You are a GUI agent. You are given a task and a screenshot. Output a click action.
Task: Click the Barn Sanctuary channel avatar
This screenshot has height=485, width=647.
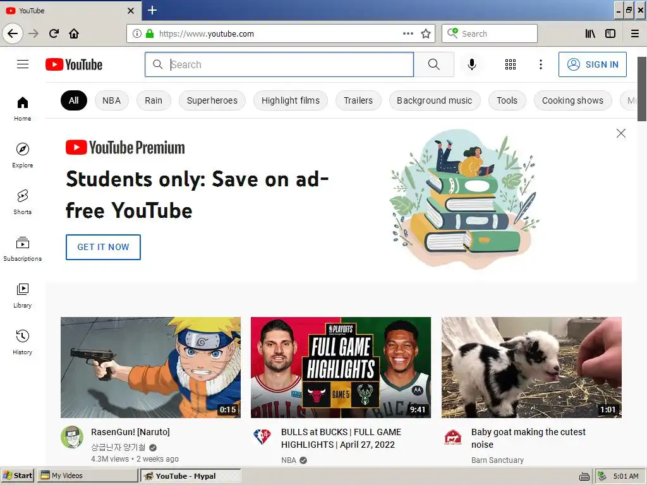(x=452, y=437)
